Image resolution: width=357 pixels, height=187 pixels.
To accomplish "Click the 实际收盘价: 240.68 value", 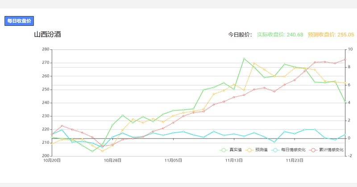I will 280,35.
